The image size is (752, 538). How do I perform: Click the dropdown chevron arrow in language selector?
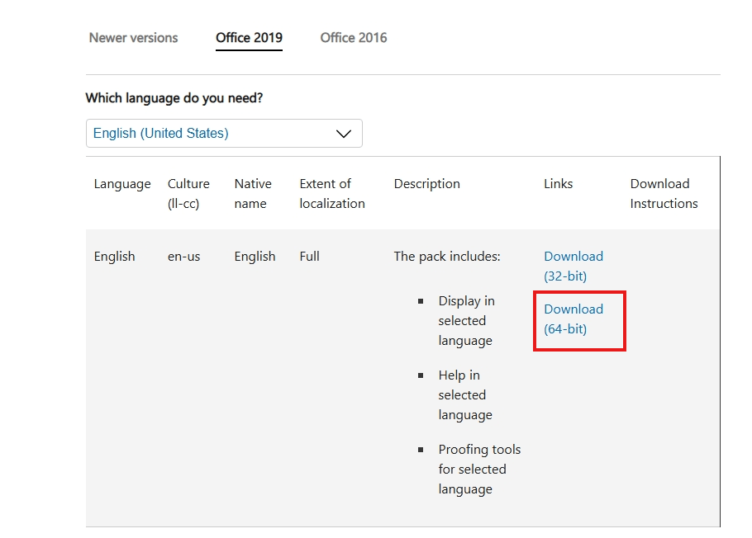344,134
